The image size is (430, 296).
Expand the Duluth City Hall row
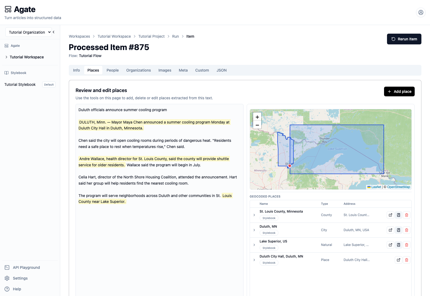tap(254, 260)
